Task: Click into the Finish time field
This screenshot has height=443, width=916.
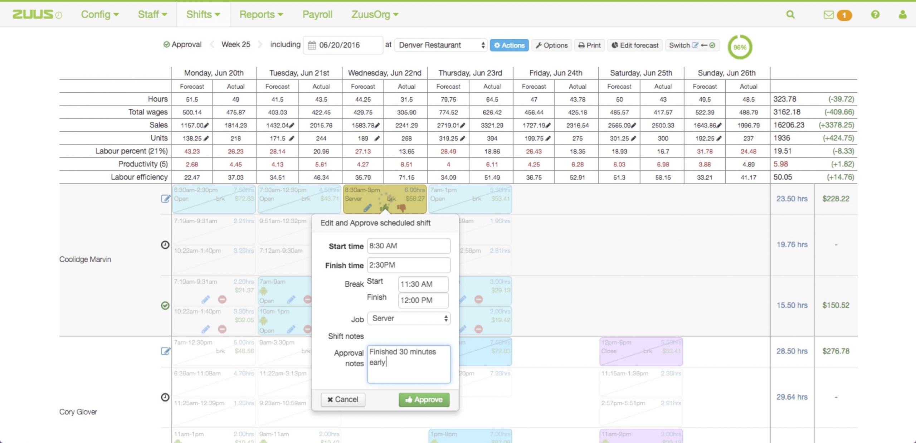Action: [x=409, y=265]
